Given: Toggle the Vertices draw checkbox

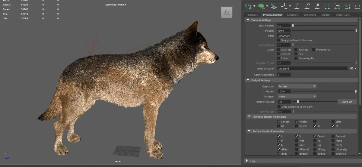Looking at the screenshot, I should point(278,54).
